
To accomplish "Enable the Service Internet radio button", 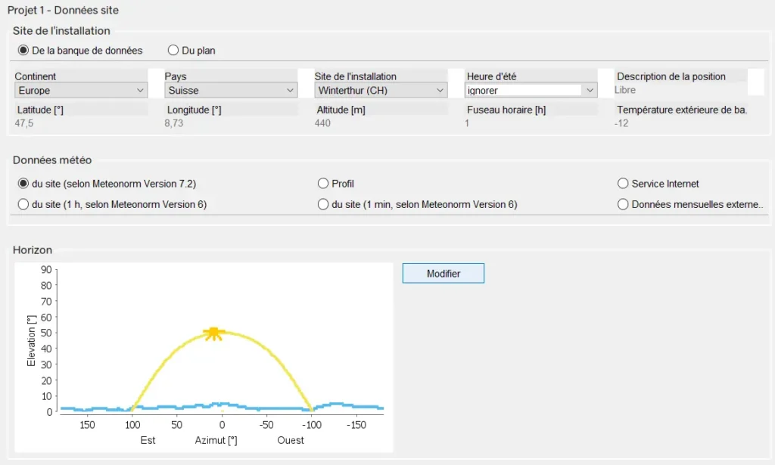I will 624,184.
